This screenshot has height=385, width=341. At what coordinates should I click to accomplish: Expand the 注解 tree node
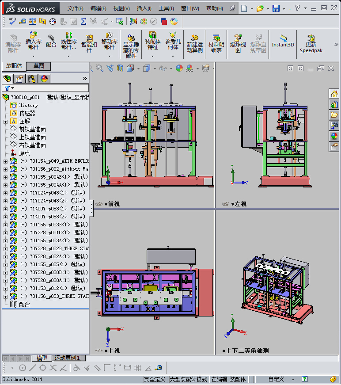pos(5,122)
